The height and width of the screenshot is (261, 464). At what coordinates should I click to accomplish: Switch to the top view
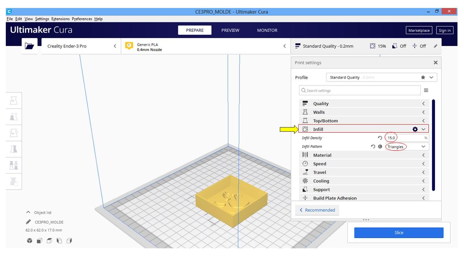coord(49,241)
